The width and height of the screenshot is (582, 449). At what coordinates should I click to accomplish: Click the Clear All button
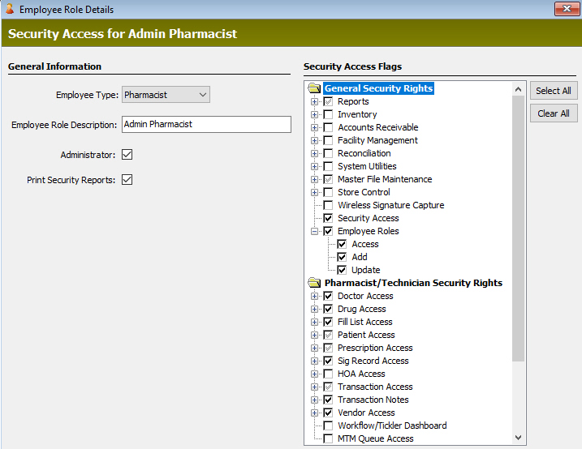coord(553,113)
